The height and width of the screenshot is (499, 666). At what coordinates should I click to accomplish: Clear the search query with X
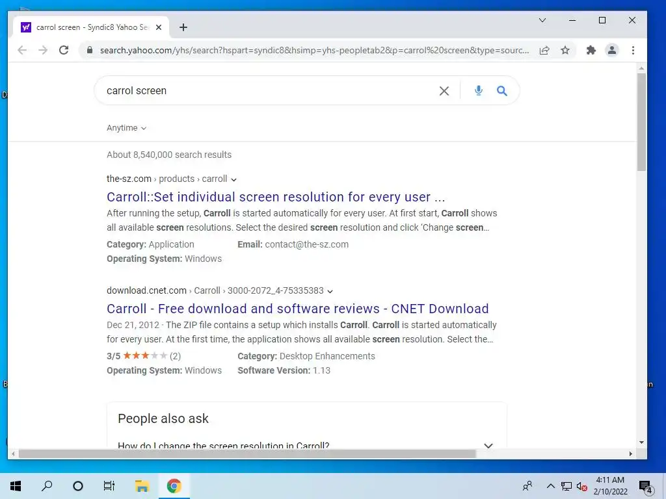click(444, 91)
